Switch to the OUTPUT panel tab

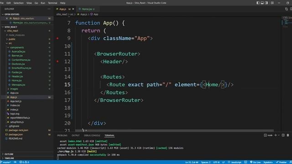click(76, 136)
